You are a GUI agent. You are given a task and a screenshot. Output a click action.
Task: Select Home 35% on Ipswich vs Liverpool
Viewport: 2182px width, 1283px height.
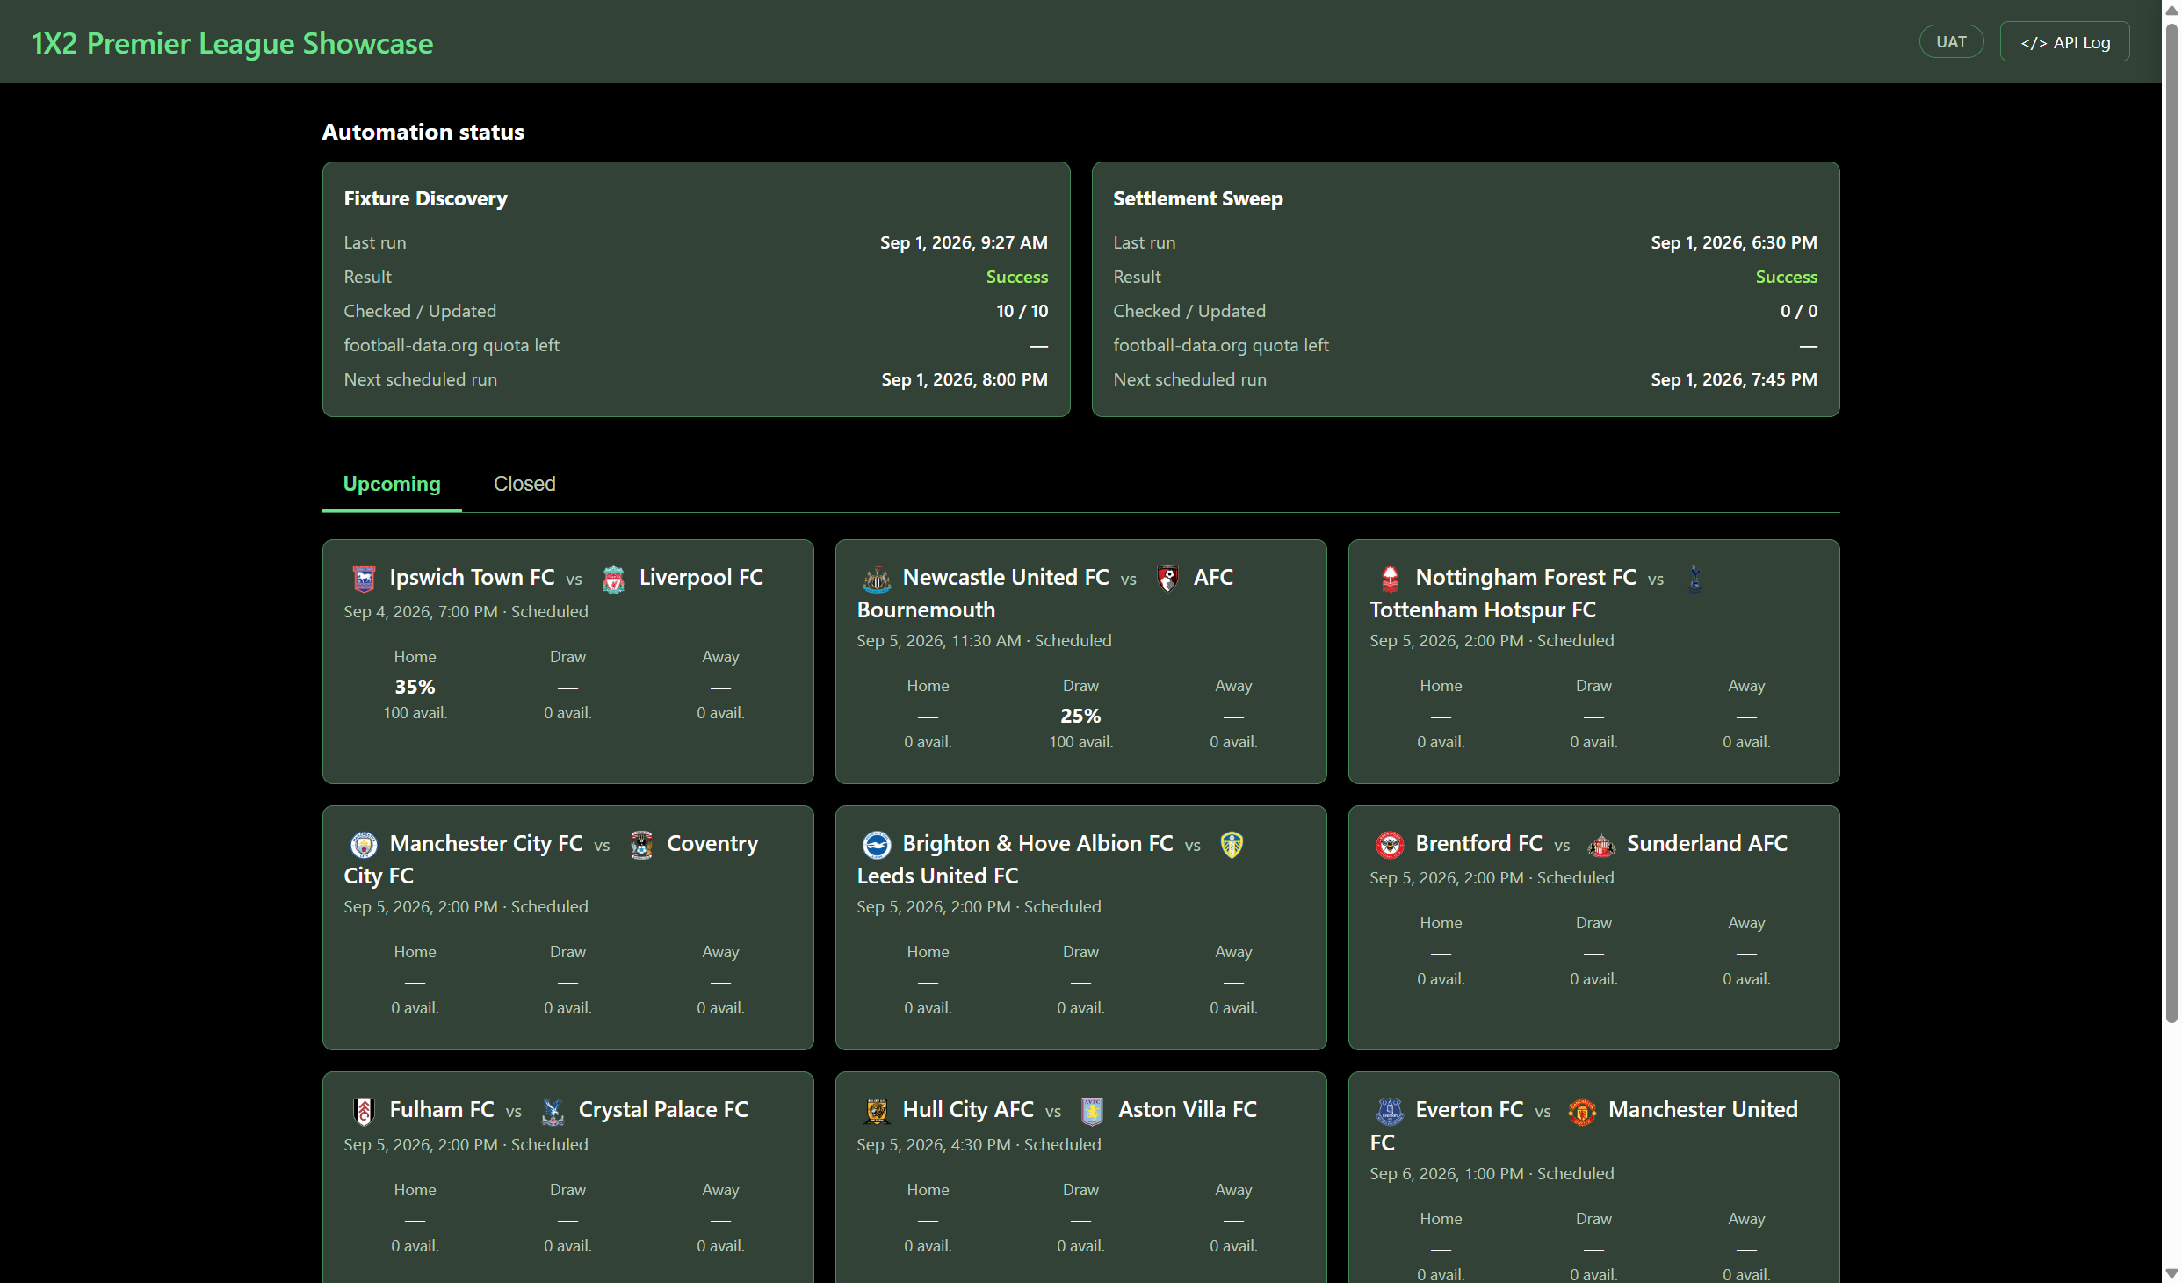coord(415,685)
